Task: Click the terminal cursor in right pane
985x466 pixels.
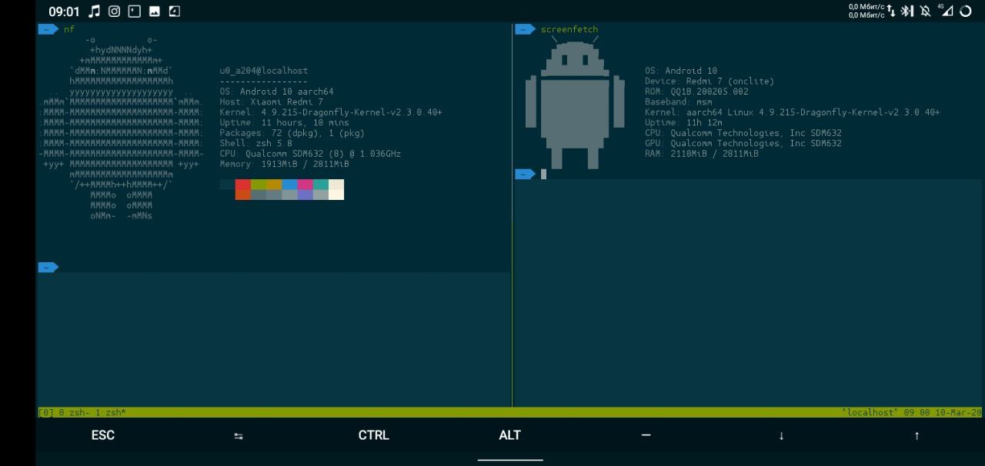Action: [543, 174]
